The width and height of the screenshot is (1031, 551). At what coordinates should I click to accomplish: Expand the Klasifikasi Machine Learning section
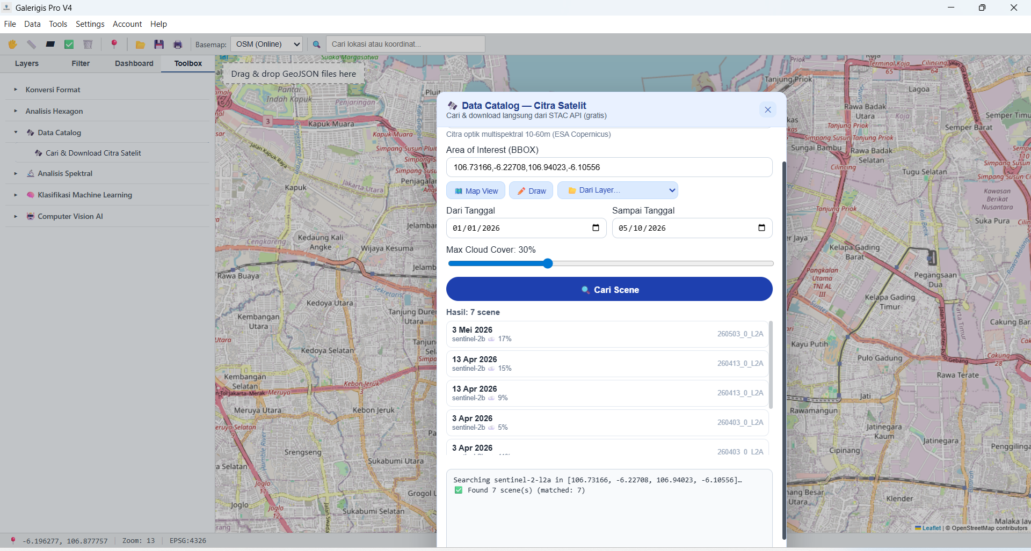coord(107,195)
